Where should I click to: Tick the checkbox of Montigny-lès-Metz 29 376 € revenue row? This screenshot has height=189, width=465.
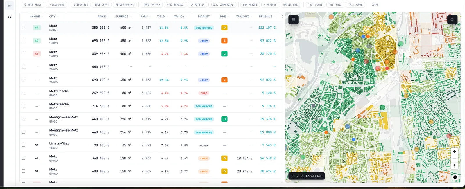point(24,119)
